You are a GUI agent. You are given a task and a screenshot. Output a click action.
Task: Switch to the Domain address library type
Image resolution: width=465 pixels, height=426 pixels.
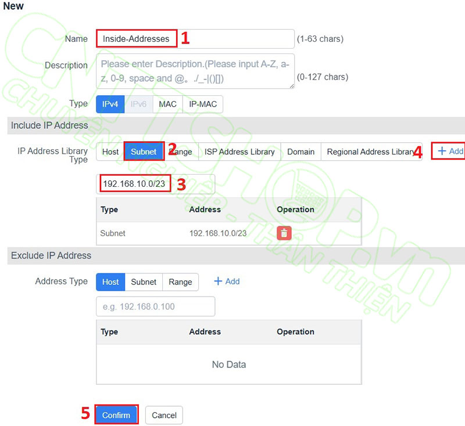point(301,151)
